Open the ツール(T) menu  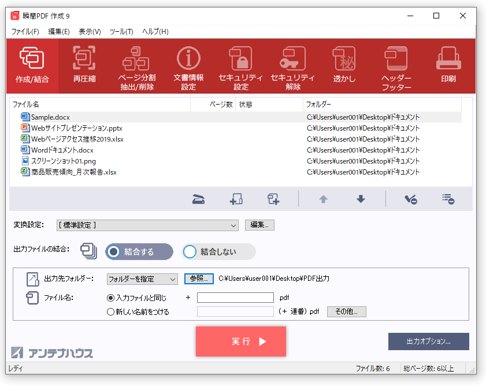tap(121, 32)
